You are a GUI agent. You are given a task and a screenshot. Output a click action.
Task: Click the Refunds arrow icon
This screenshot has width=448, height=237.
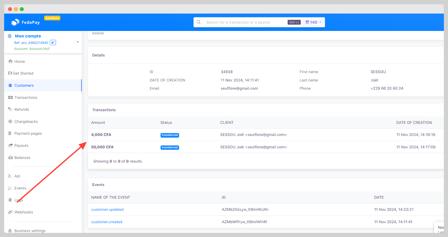[x=10, y=109]
